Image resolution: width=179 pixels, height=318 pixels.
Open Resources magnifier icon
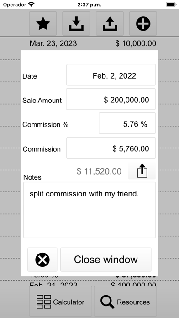click(x=107, y=302)
